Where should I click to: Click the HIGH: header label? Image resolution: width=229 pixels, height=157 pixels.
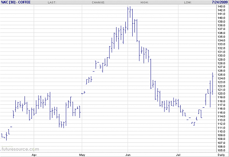144,3
